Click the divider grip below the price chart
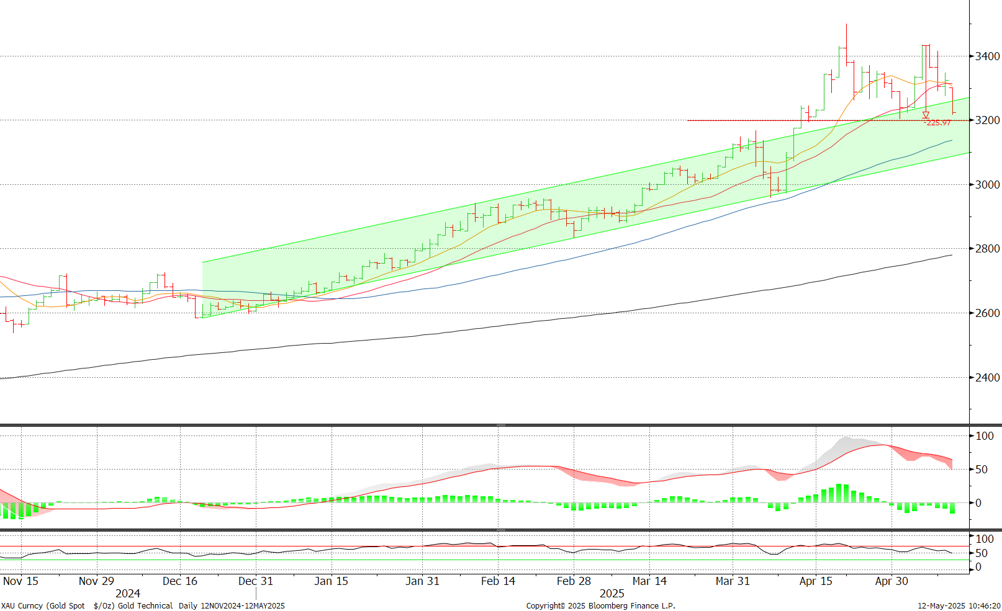Screen dimensions: 1002x611 click(x=501, y=425)
